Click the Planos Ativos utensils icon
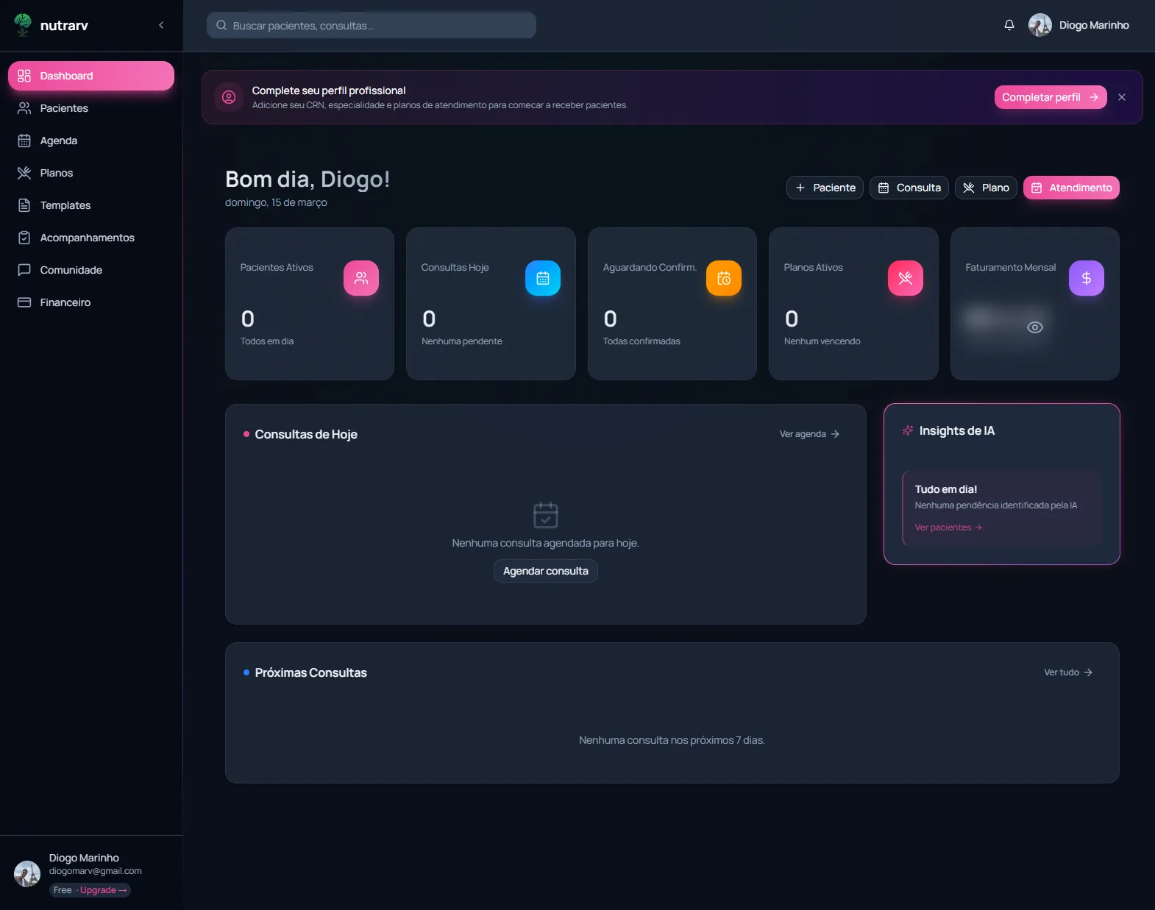Image resolution: width=1155 pixels, height=910 pixels. click(905, 278)
